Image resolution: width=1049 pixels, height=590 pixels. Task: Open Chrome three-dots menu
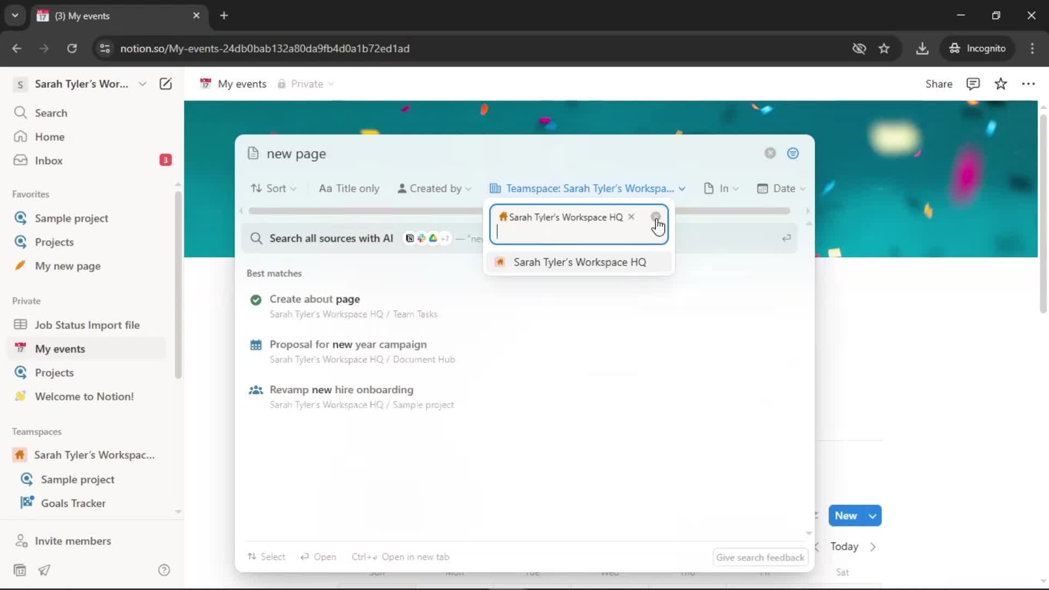[1032, 49]
